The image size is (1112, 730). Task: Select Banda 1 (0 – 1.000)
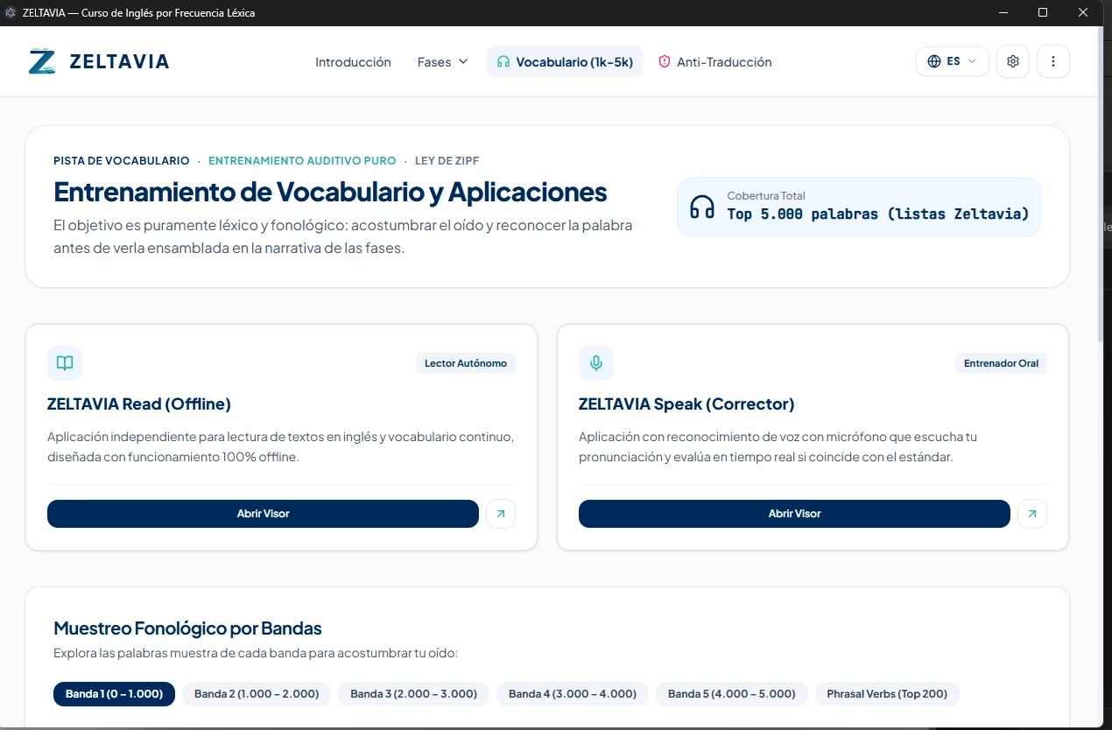point(115,694)
